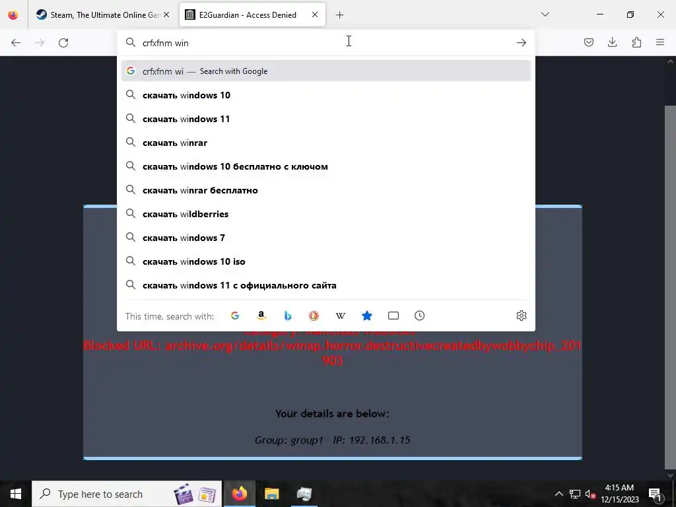Choose suggestion скачать windows 10 iso

326,261
